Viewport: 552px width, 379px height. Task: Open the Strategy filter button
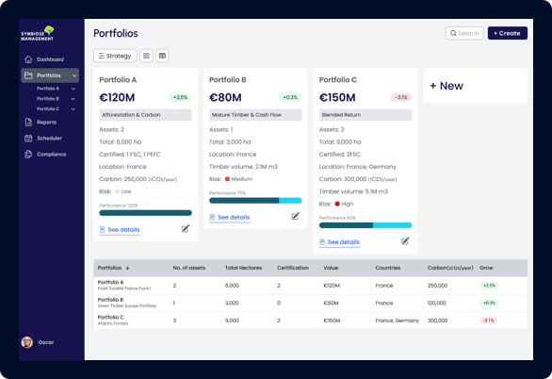[x=115, y=56]
